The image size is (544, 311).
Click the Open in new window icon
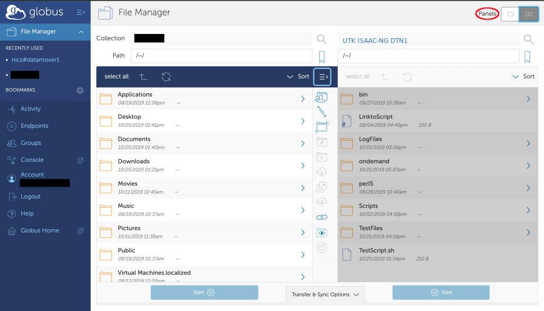click(321, 187)
